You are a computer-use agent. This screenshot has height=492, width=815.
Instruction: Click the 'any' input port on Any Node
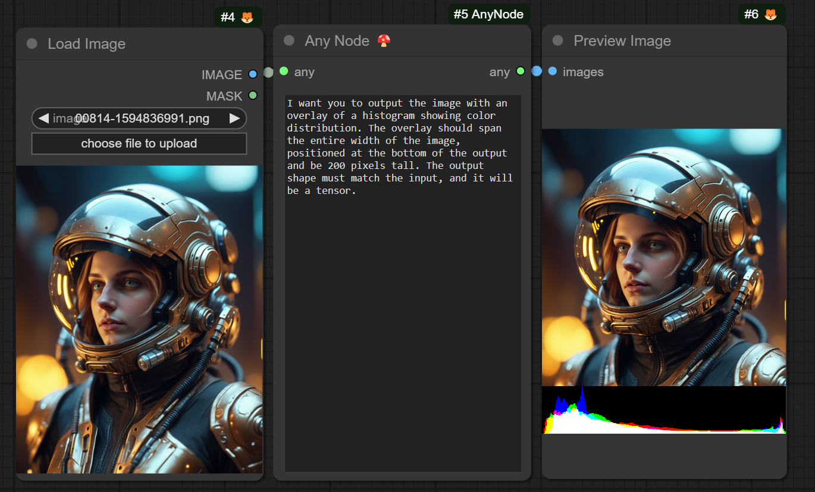pos(284,71)
